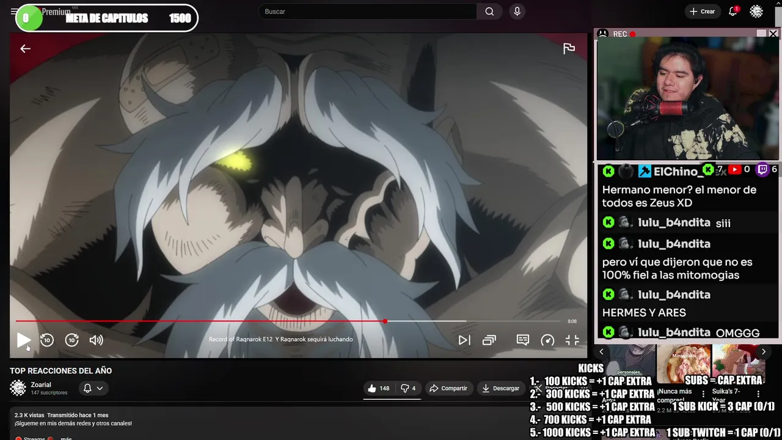Like the video with 148 likes
782x440 pixels.
point(378,388)
